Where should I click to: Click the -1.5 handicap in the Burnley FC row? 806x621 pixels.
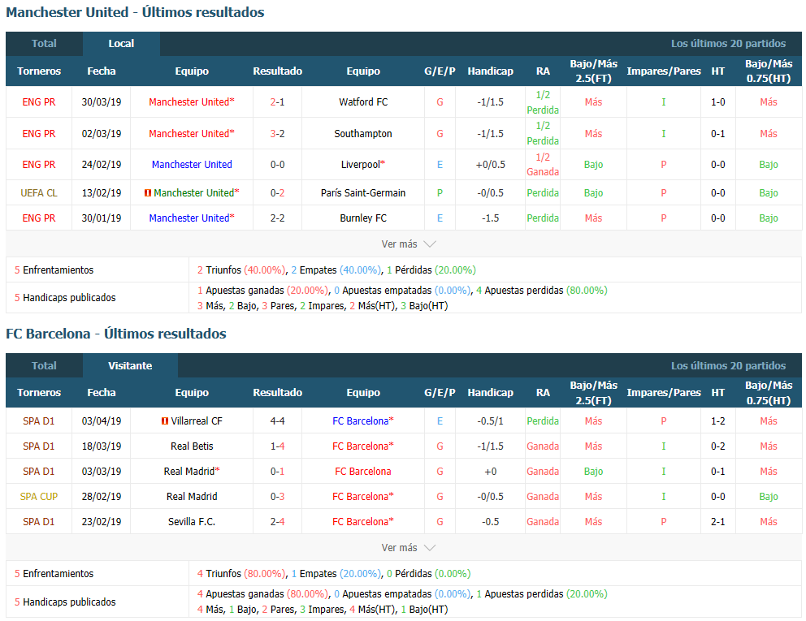point(491,218)
